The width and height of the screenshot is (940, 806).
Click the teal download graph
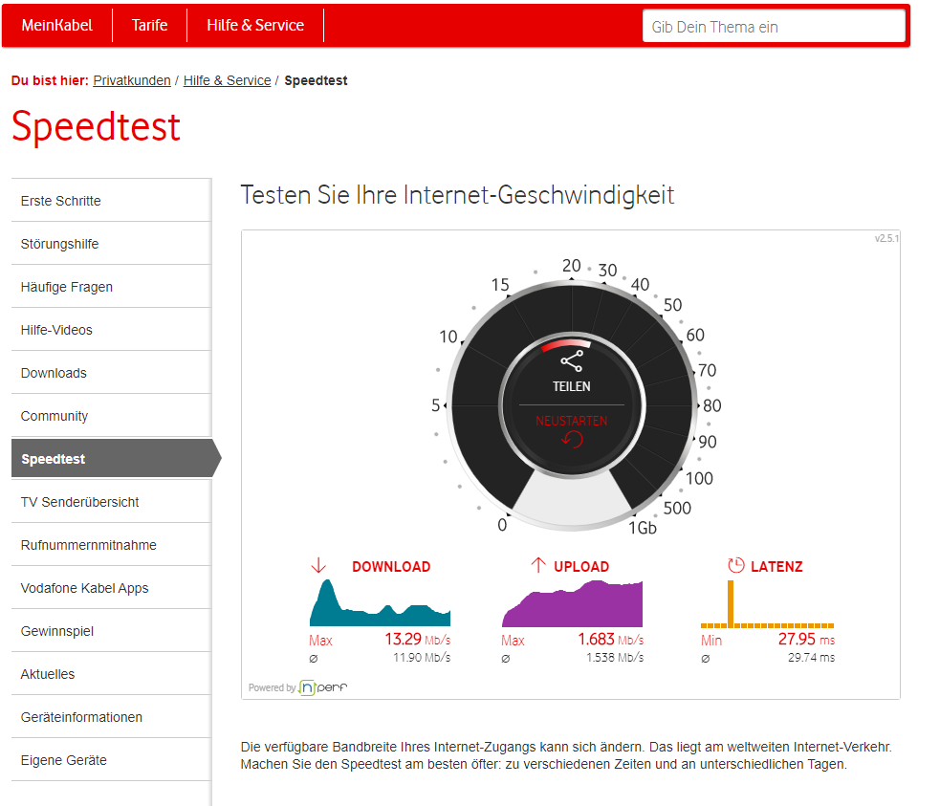pos(380,603)
